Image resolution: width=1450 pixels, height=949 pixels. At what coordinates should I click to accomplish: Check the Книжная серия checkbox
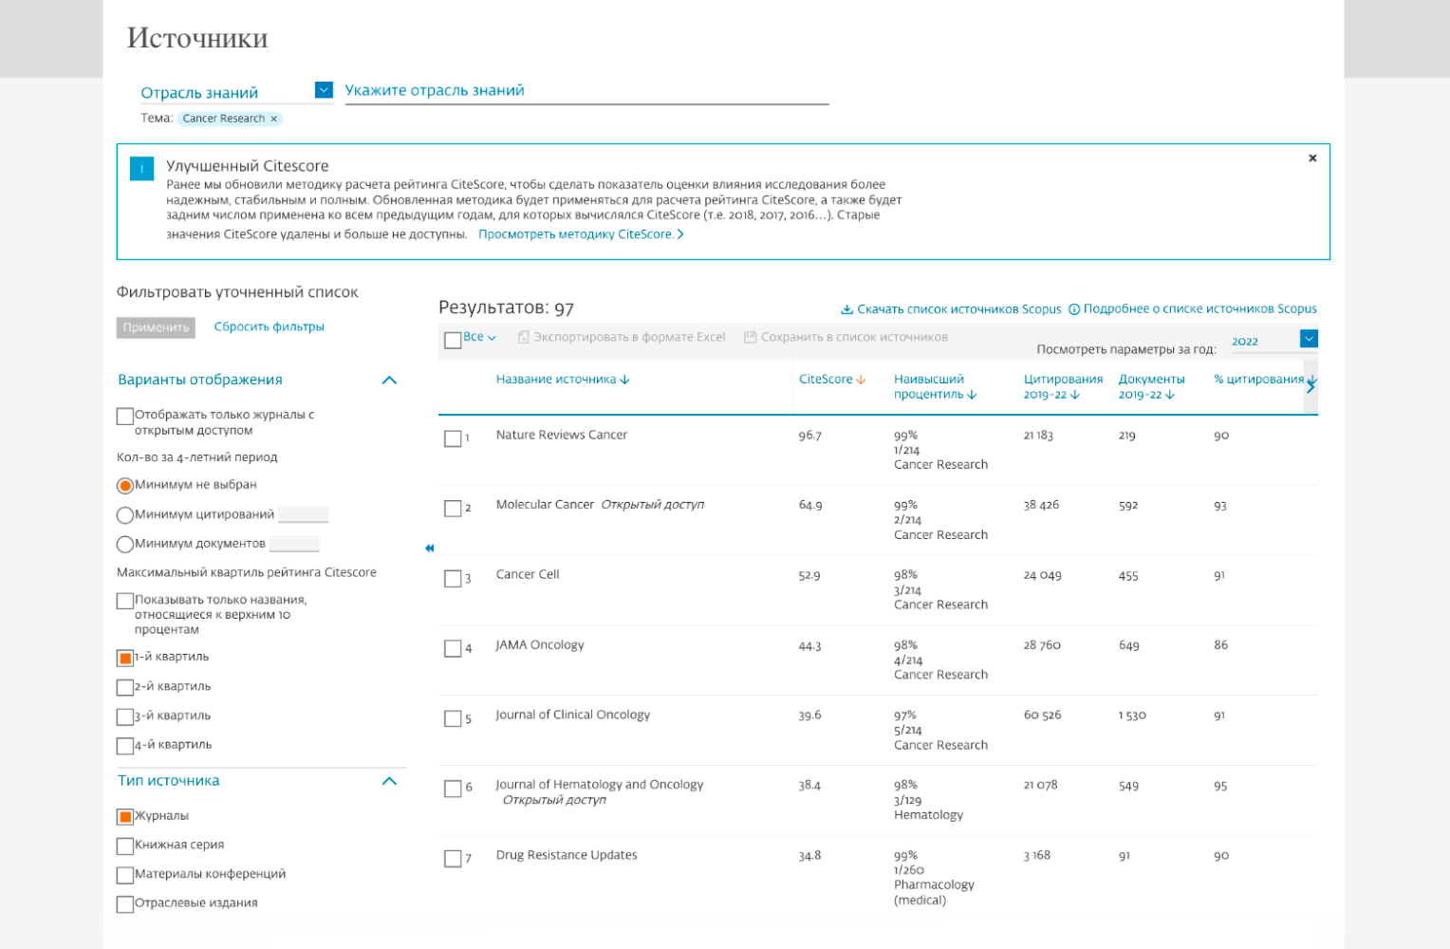point(124,846)
